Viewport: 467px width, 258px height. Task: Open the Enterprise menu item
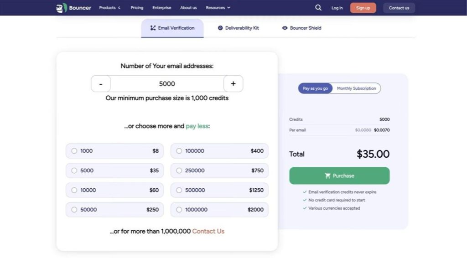coord(162,8)
